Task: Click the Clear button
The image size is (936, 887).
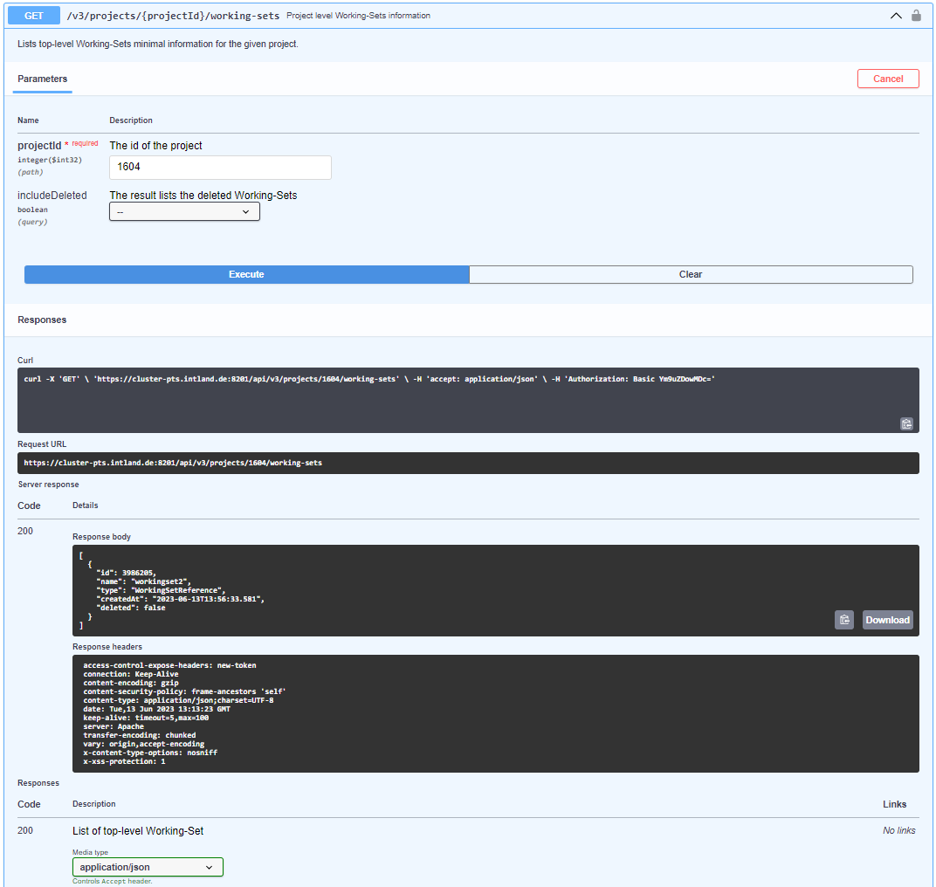Action: pos(691,275)
